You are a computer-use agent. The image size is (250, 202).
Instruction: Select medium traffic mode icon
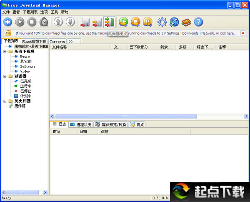tap(97, 22)
